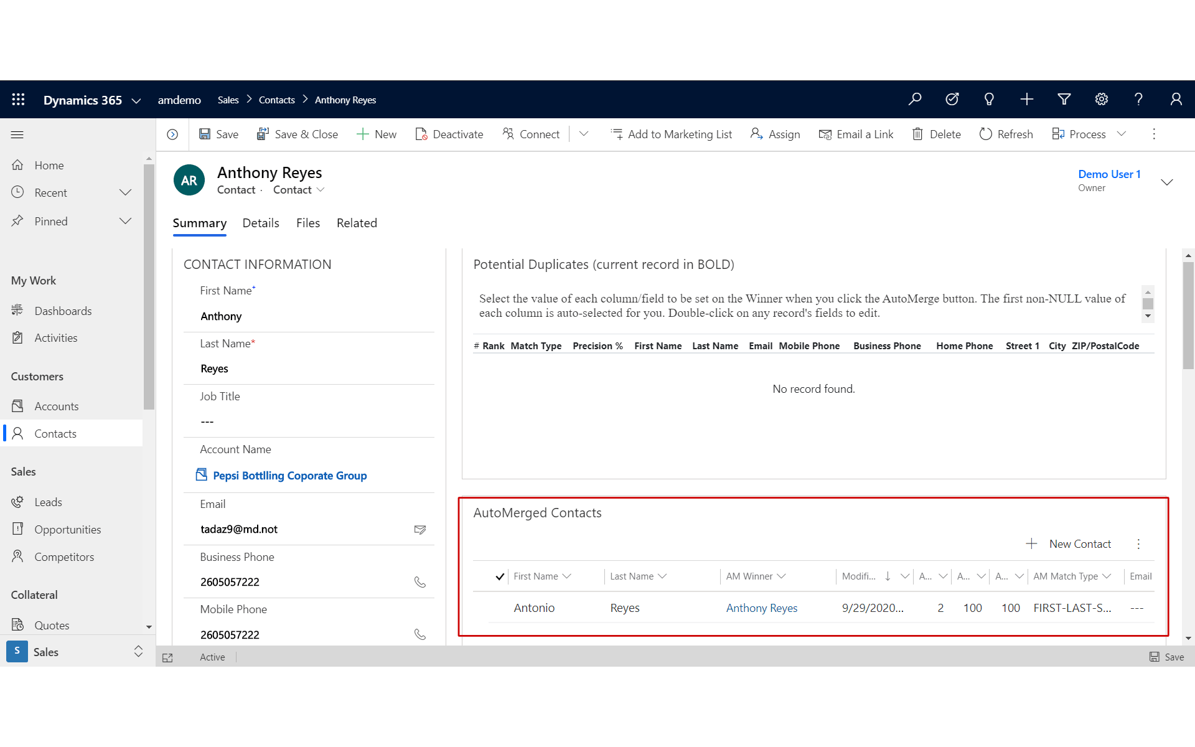
Task: Click the Refresh command
Action: [1006, 134]
